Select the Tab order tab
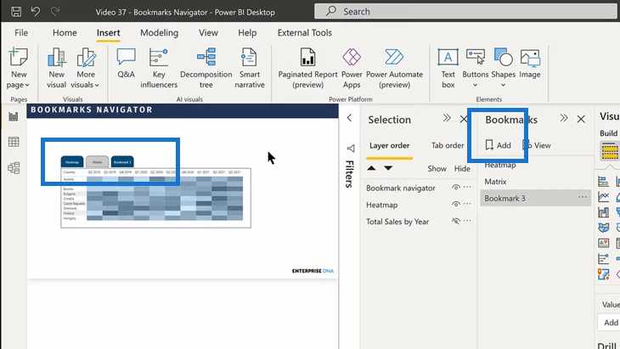The height and width of the screenshot is (349, 620). point(448,145)
